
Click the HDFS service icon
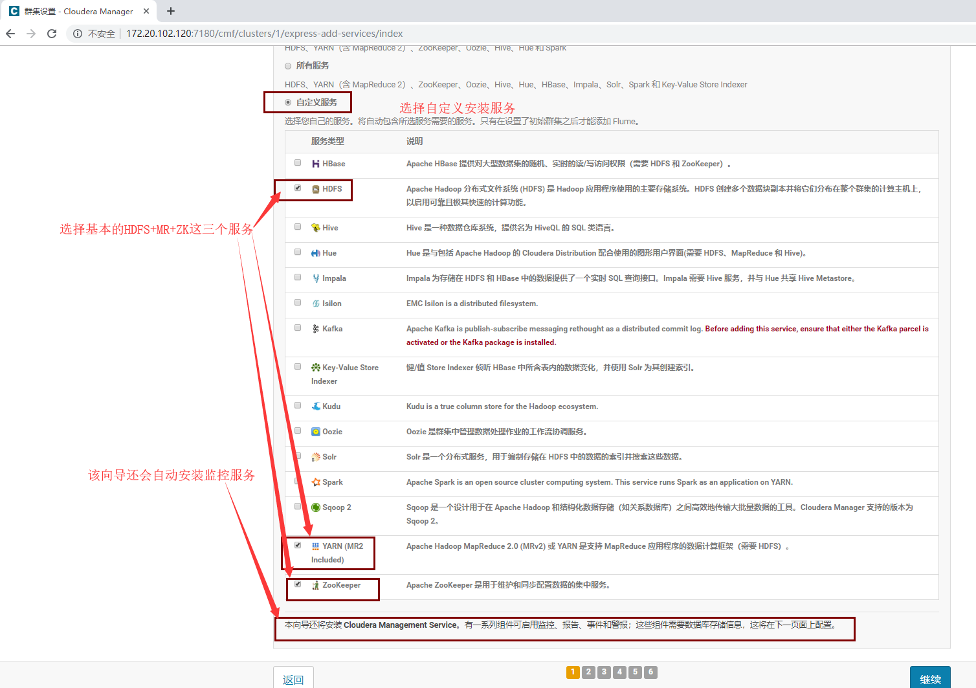point(316,189)
